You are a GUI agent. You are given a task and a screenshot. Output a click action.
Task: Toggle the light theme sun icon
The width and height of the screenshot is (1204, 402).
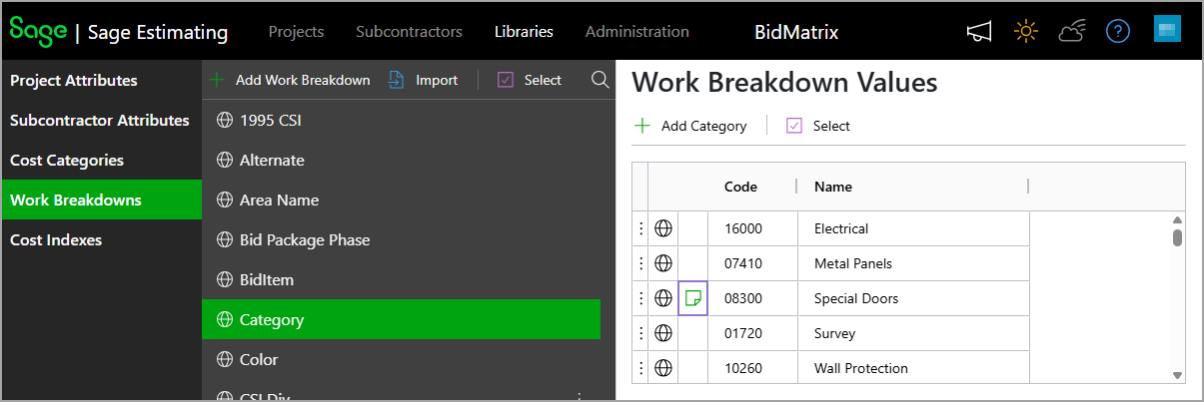point(1025,32)
